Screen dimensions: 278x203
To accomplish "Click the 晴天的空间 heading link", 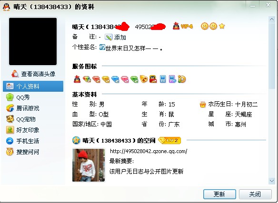I will tap(119, 140).
